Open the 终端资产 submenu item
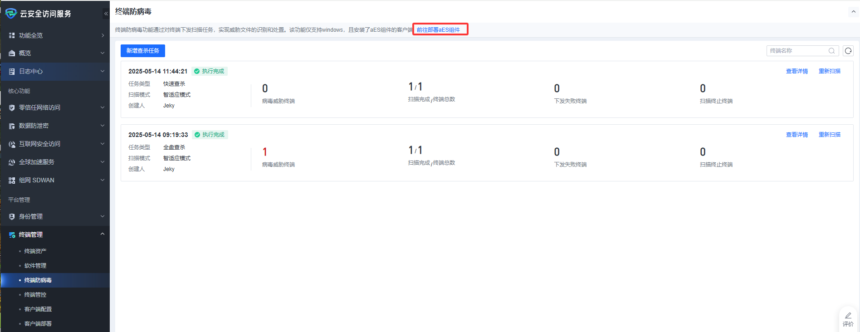Image resolution: width=860 pixels, height=332 pixels. (x=35, y=251)
